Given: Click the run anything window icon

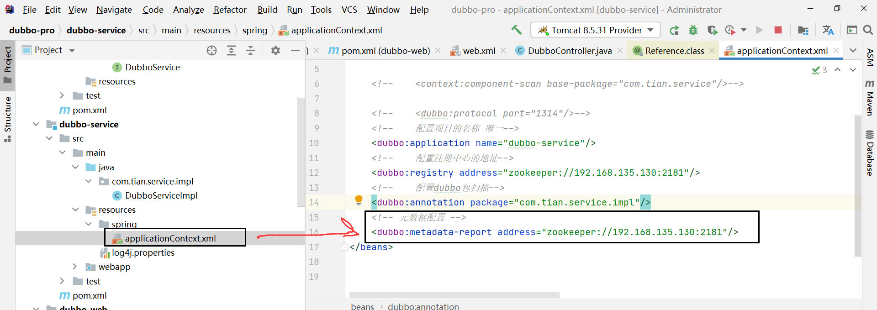Looking at the screenshot, I should click(x=852, y=30).
